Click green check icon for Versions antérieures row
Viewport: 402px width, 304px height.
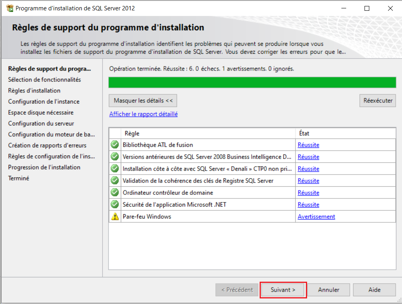tap(114, 157)
